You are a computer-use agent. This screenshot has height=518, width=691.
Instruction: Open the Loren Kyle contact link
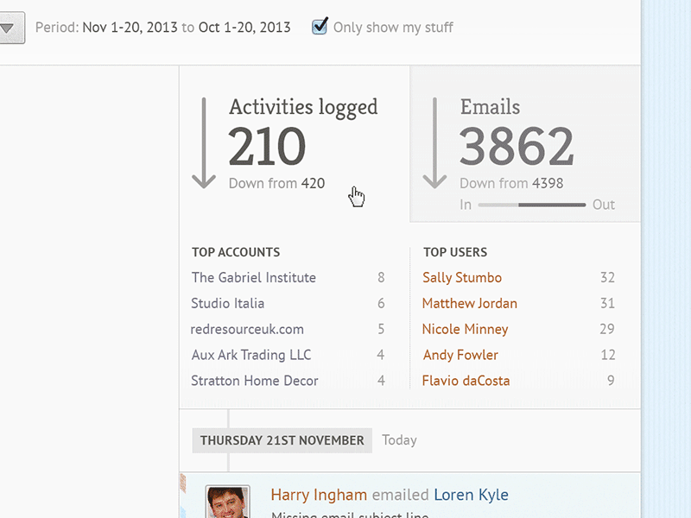pos(471,495)
